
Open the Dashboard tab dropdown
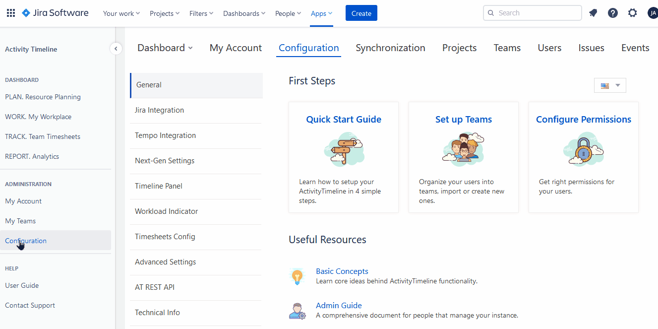pos(165,48)
